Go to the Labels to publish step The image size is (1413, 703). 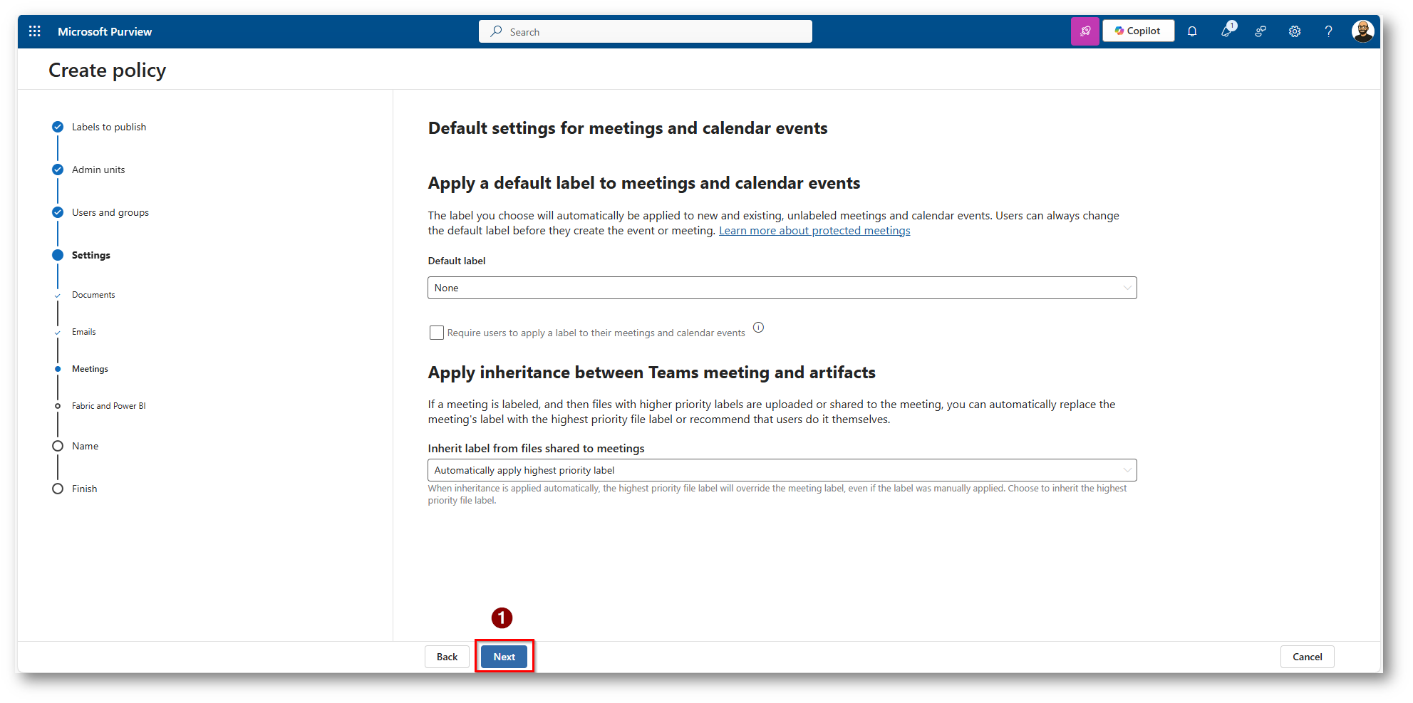[x=109, y=127]
